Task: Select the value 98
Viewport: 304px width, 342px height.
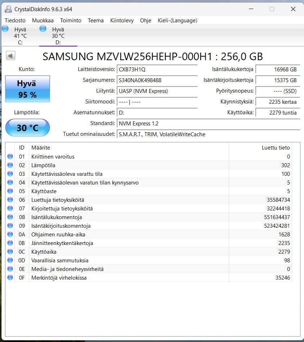Action: click(x=287, y=261)
